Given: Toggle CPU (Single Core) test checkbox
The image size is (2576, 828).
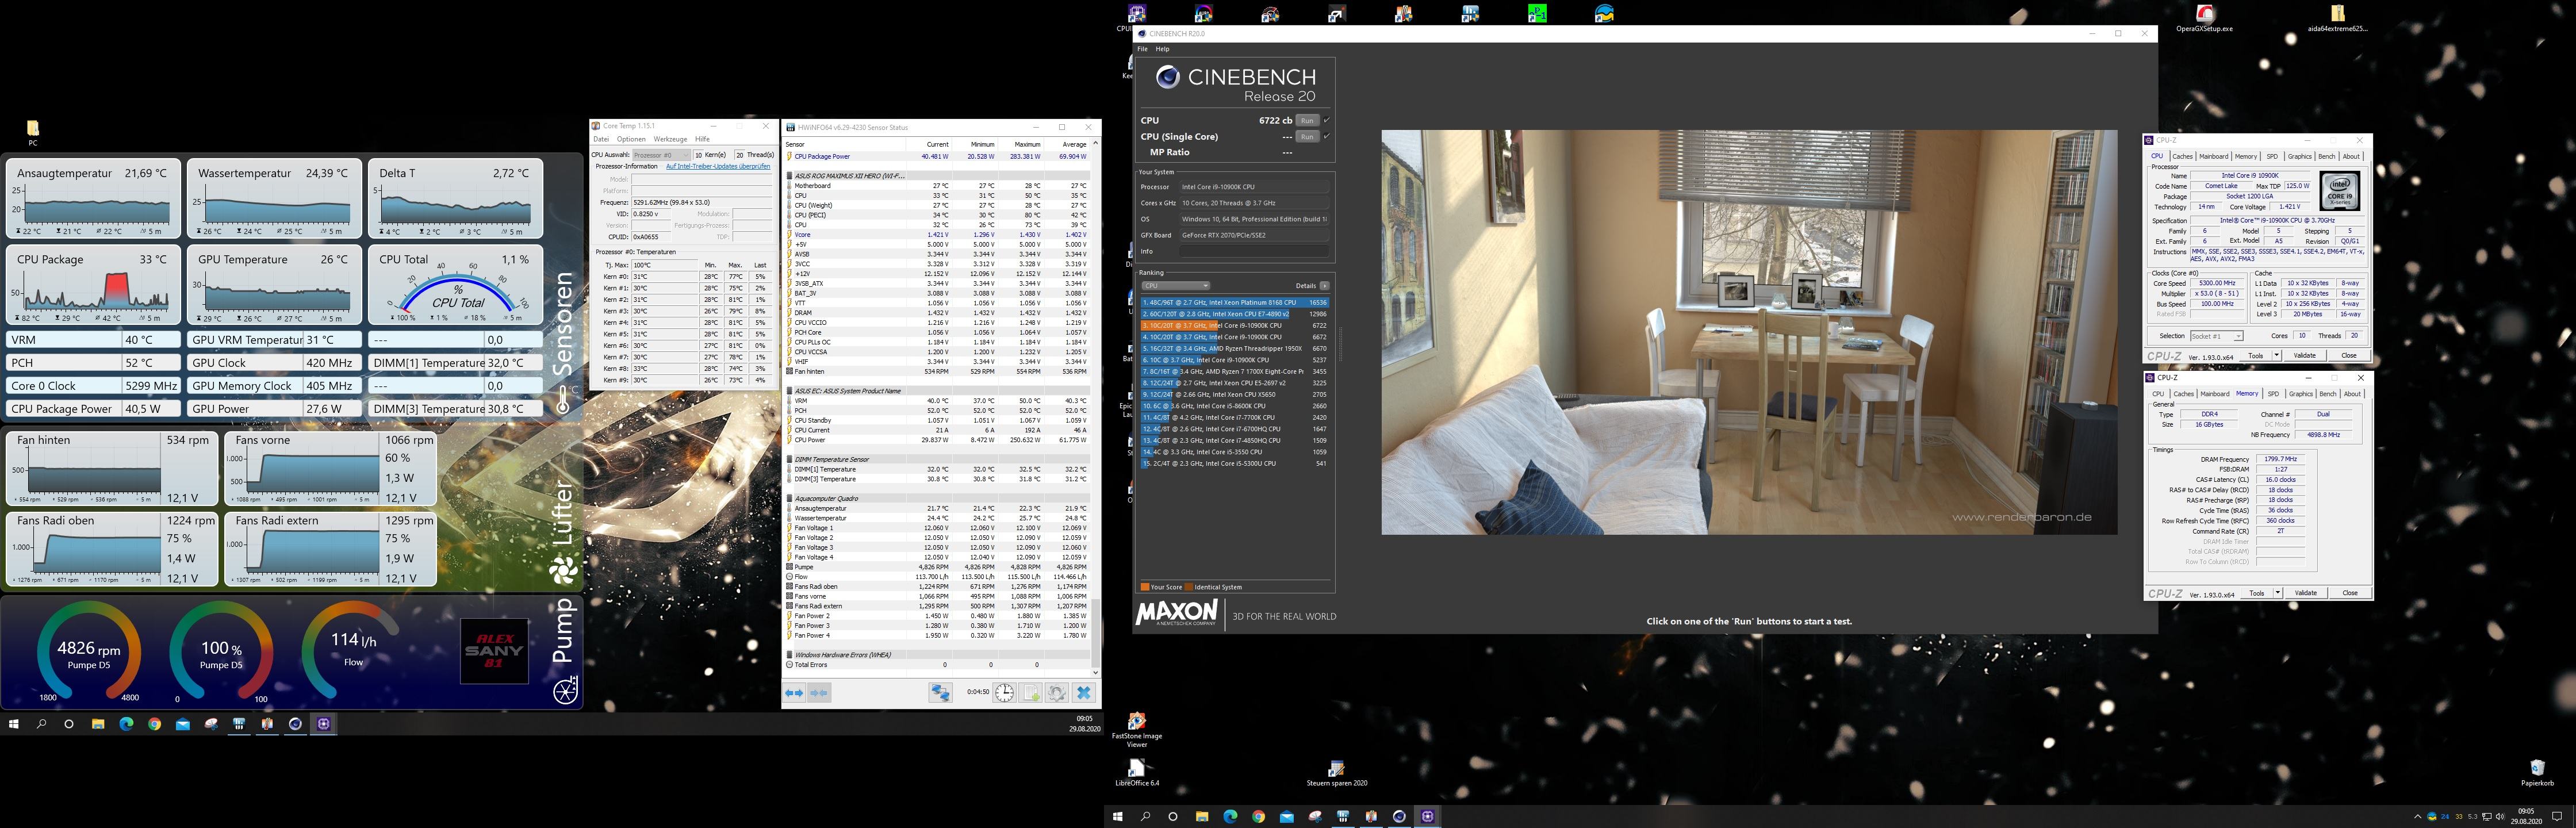Looking at the screenshot, I should click(x=1327, y=136).
